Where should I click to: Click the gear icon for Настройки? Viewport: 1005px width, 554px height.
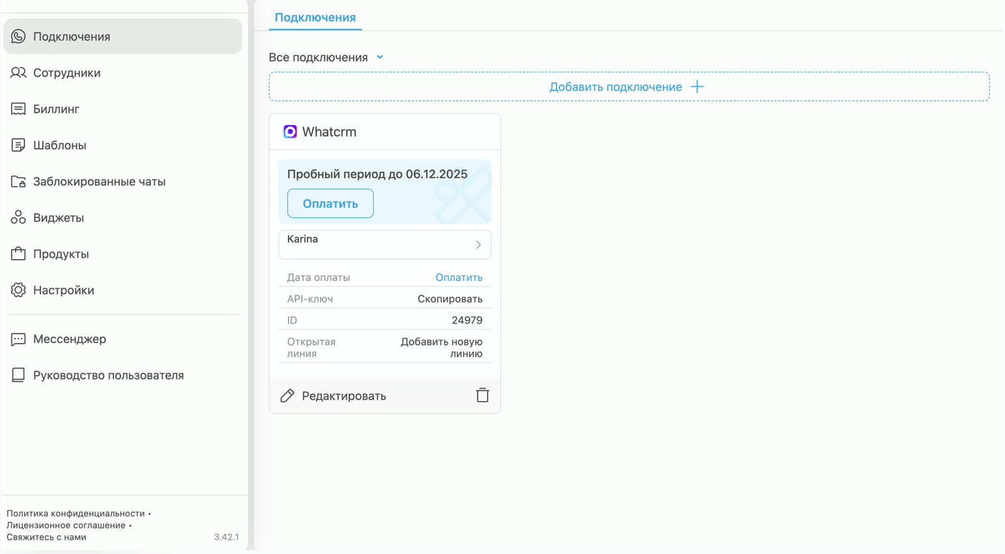[x=18, y=290]
